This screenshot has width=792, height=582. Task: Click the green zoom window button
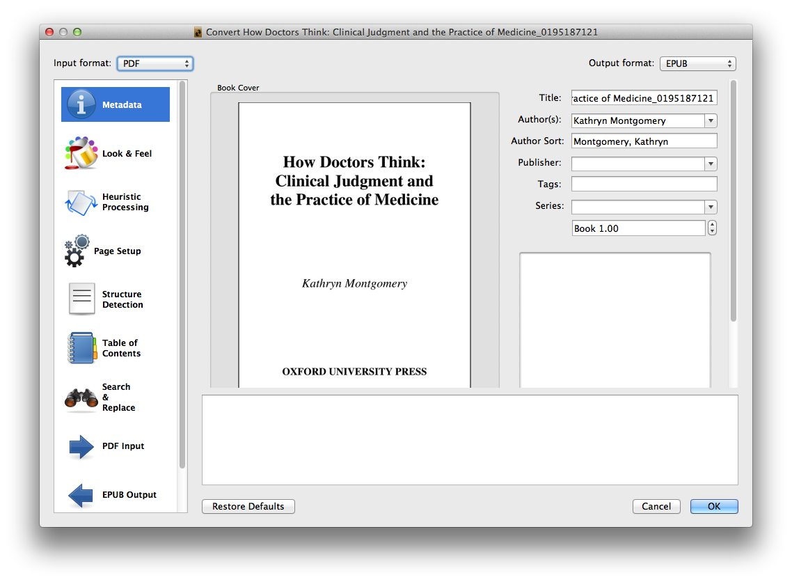tap(77, 32)
